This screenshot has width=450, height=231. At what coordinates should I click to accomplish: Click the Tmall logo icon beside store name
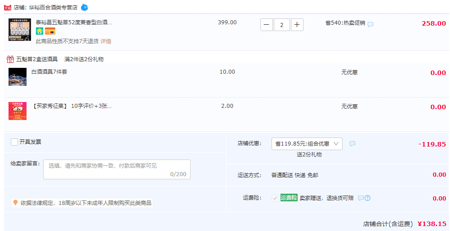[x=8, y=8]
